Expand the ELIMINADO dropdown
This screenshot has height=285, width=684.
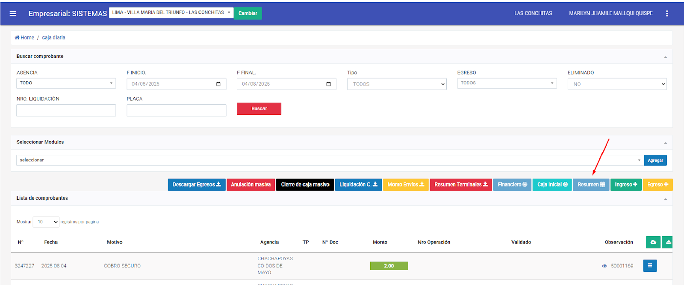click(616, 84)
